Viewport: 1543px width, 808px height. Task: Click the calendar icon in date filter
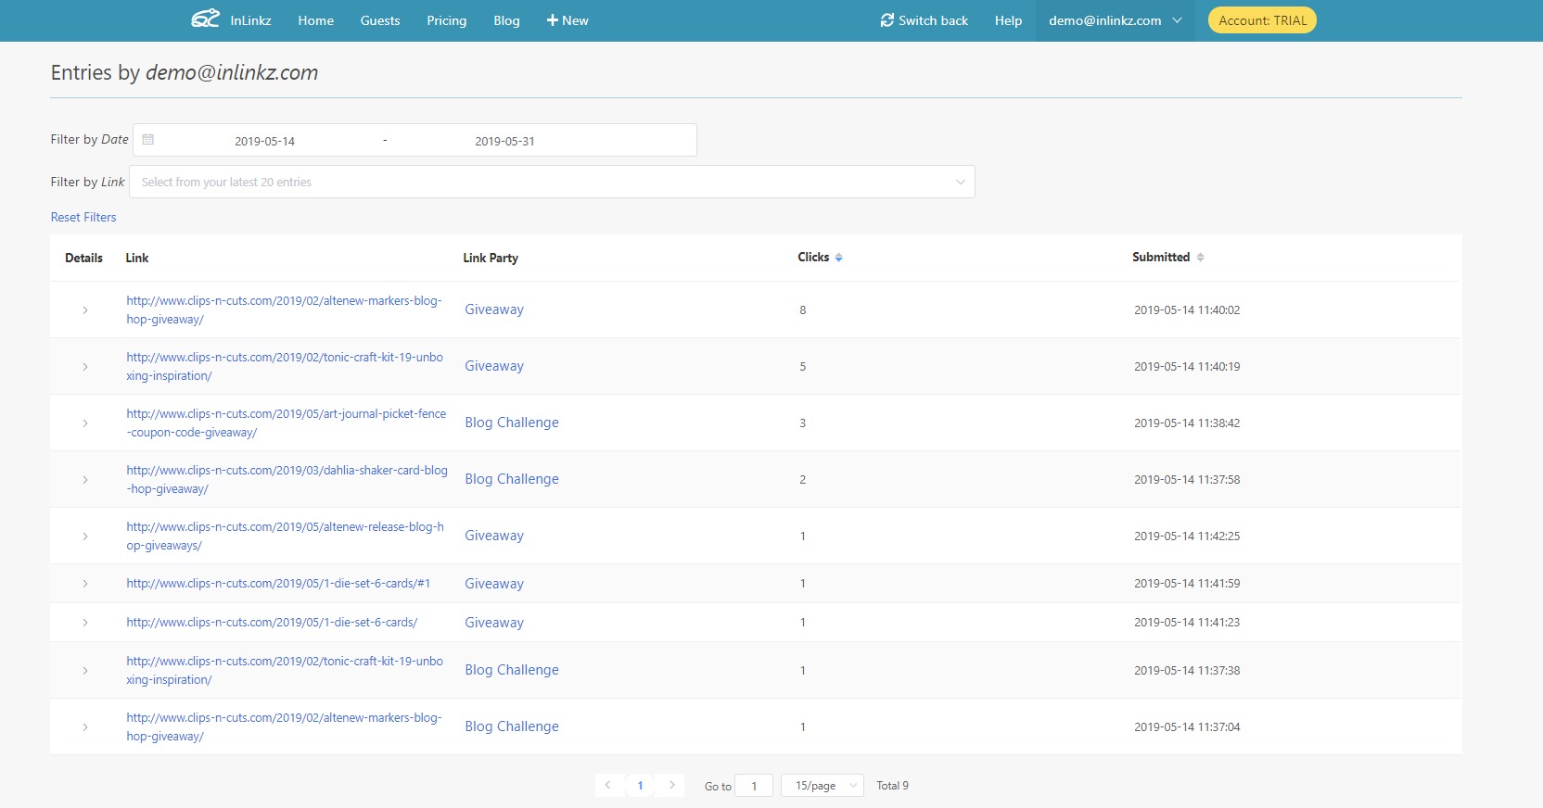tap(148, 140)
